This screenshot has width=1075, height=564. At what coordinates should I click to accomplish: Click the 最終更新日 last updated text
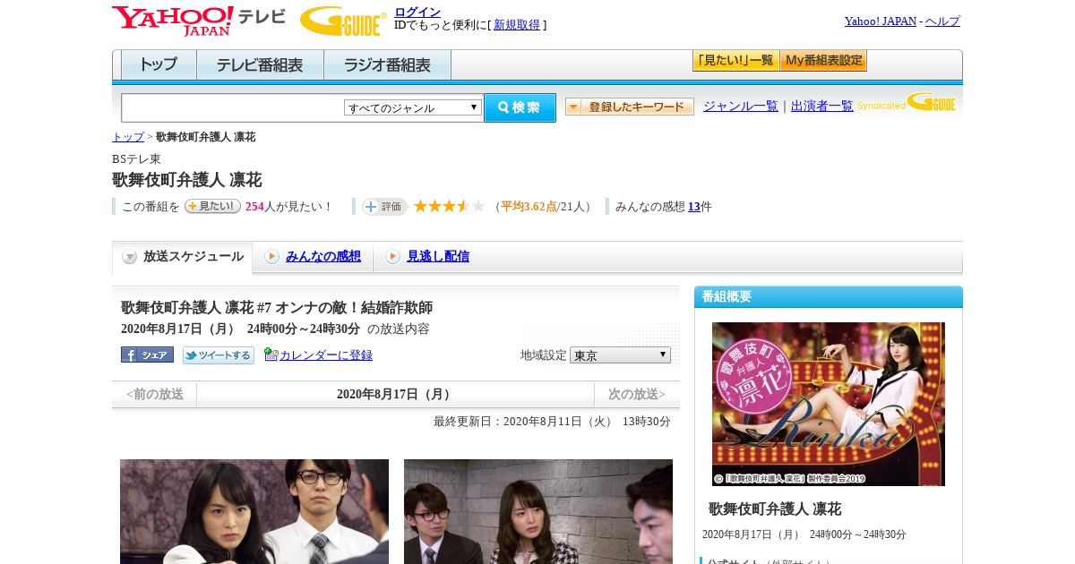tap(552, 422)
